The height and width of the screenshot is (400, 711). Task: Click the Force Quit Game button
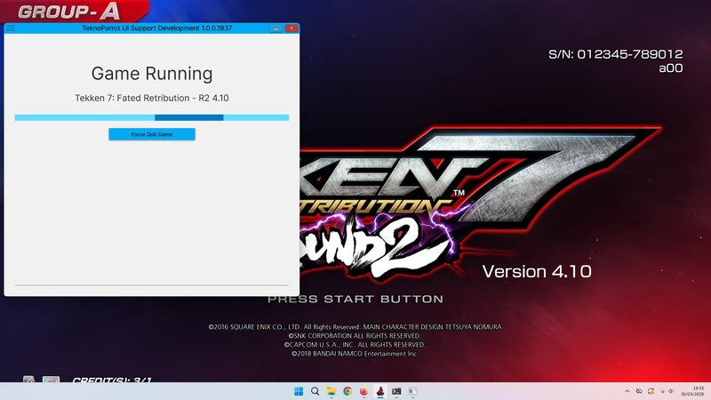(152, 134)
